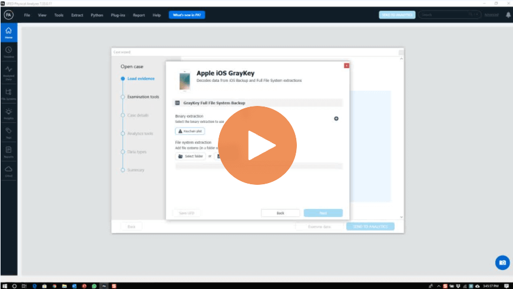The height and width of the screenshot is (289, 513).
Task: Open the Timeline sidebar panel
Action: (x=9, y=52)
